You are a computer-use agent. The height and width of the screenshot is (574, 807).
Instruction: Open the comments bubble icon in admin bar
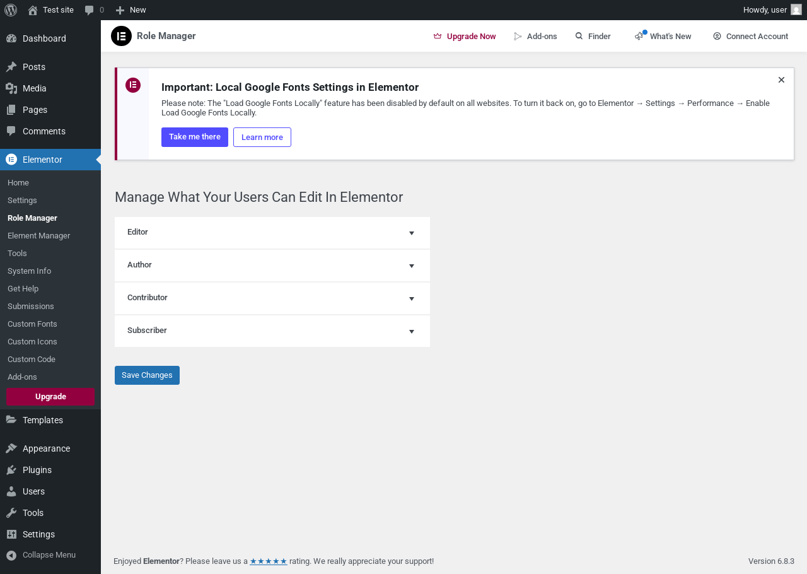pos(90,10)
